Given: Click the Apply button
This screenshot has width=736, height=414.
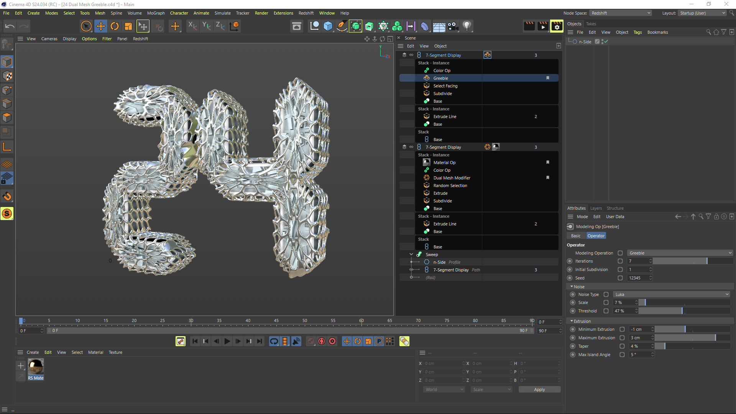Looking at the screenshot, I should [x=539, y=389].
